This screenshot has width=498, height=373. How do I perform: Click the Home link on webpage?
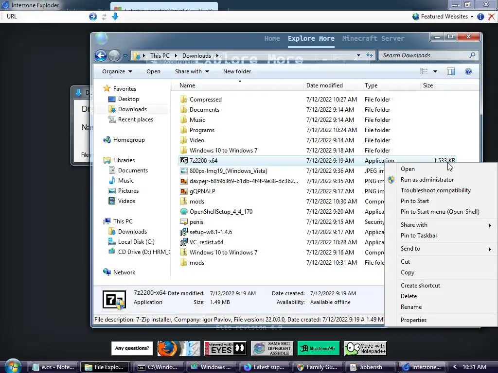point(272,38)
